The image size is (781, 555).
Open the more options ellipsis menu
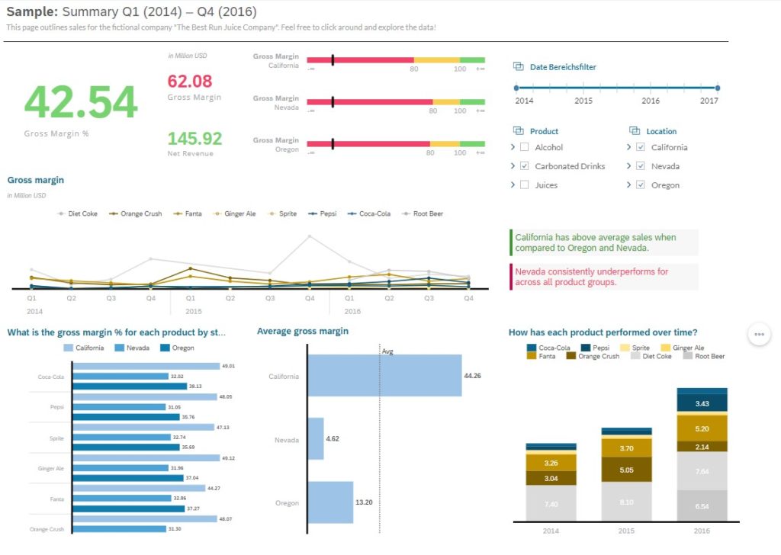coord(760,334)
